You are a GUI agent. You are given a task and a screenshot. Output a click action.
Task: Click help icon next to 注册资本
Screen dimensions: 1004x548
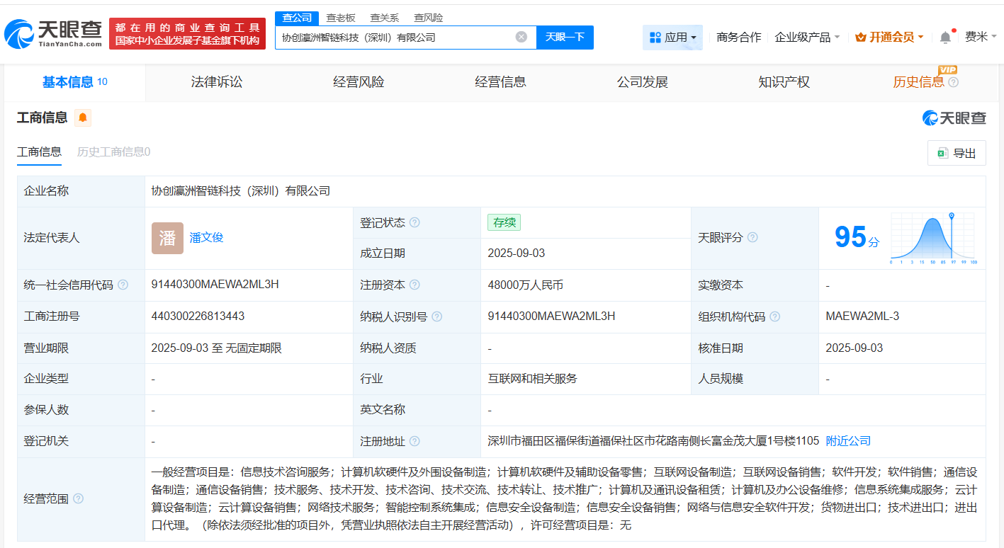(x=414, y=285)
